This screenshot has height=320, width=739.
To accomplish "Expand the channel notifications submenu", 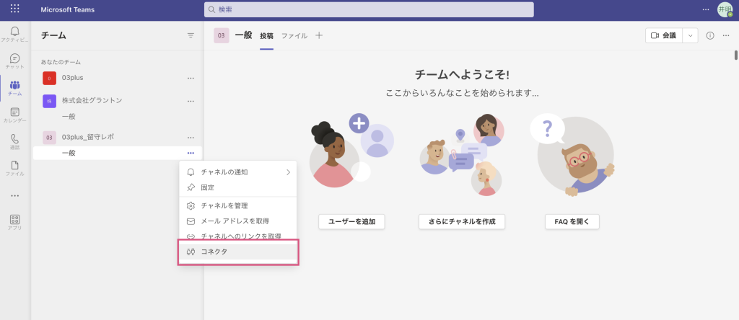I will (x=288, y=172).
